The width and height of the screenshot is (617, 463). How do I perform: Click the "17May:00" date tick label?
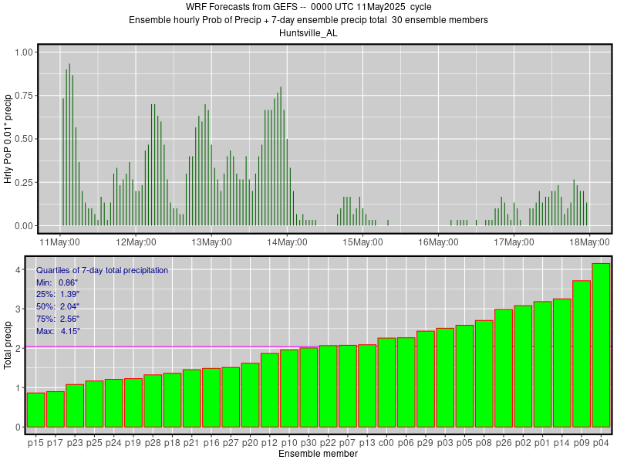click(x=514, y=242)
